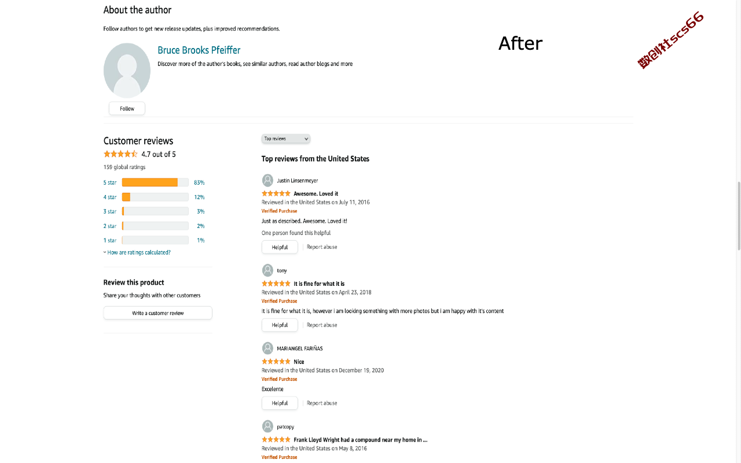Image resolution: width=741 pixels, height=463 pixels.
Task: Click Justin Linsenmeyer's reviewer avatar
Action: [x=267, y=181]
